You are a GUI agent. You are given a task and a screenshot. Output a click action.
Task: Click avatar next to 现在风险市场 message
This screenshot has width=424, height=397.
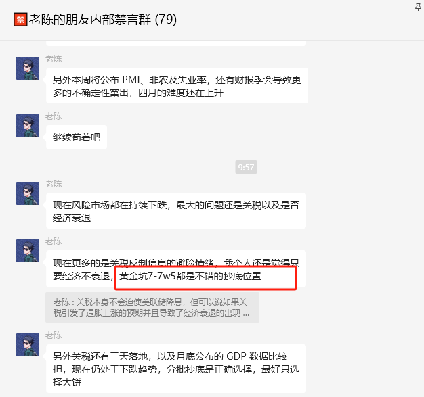point(28,193)
